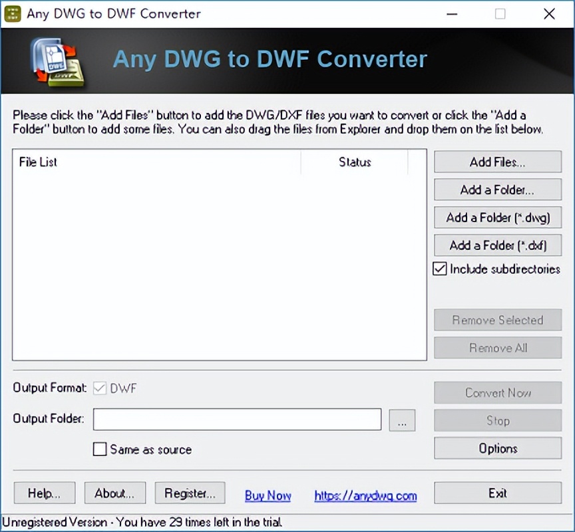Enable the Same as source checkbox
575x532 pixels.
pos(100,449)
